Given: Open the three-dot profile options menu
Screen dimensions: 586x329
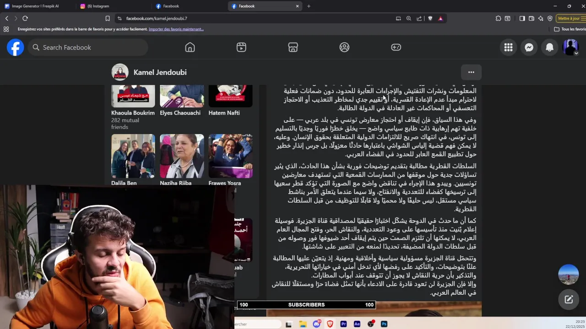Looking at the screenshot, I should pos(471,72).
